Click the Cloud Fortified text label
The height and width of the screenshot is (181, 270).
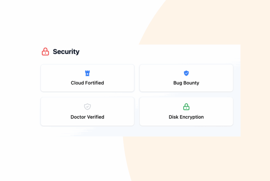(87, 83)
